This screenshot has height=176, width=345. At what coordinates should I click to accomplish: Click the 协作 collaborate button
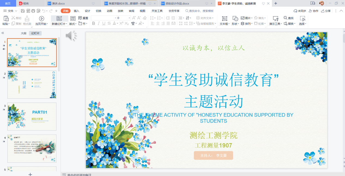[314, 11]
